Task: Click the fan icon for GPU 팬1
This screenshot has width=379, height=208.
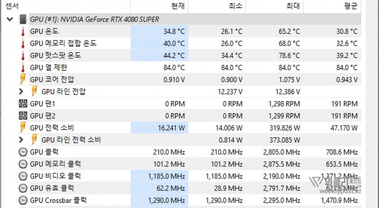Action: click(x=23, y=104)
